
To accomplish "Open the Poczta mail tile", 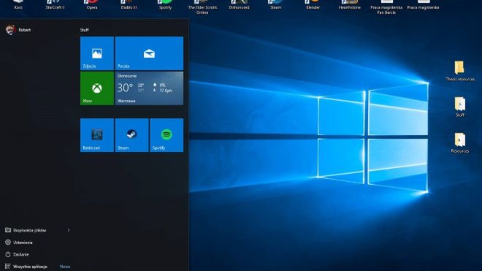I will coord(149,53).
